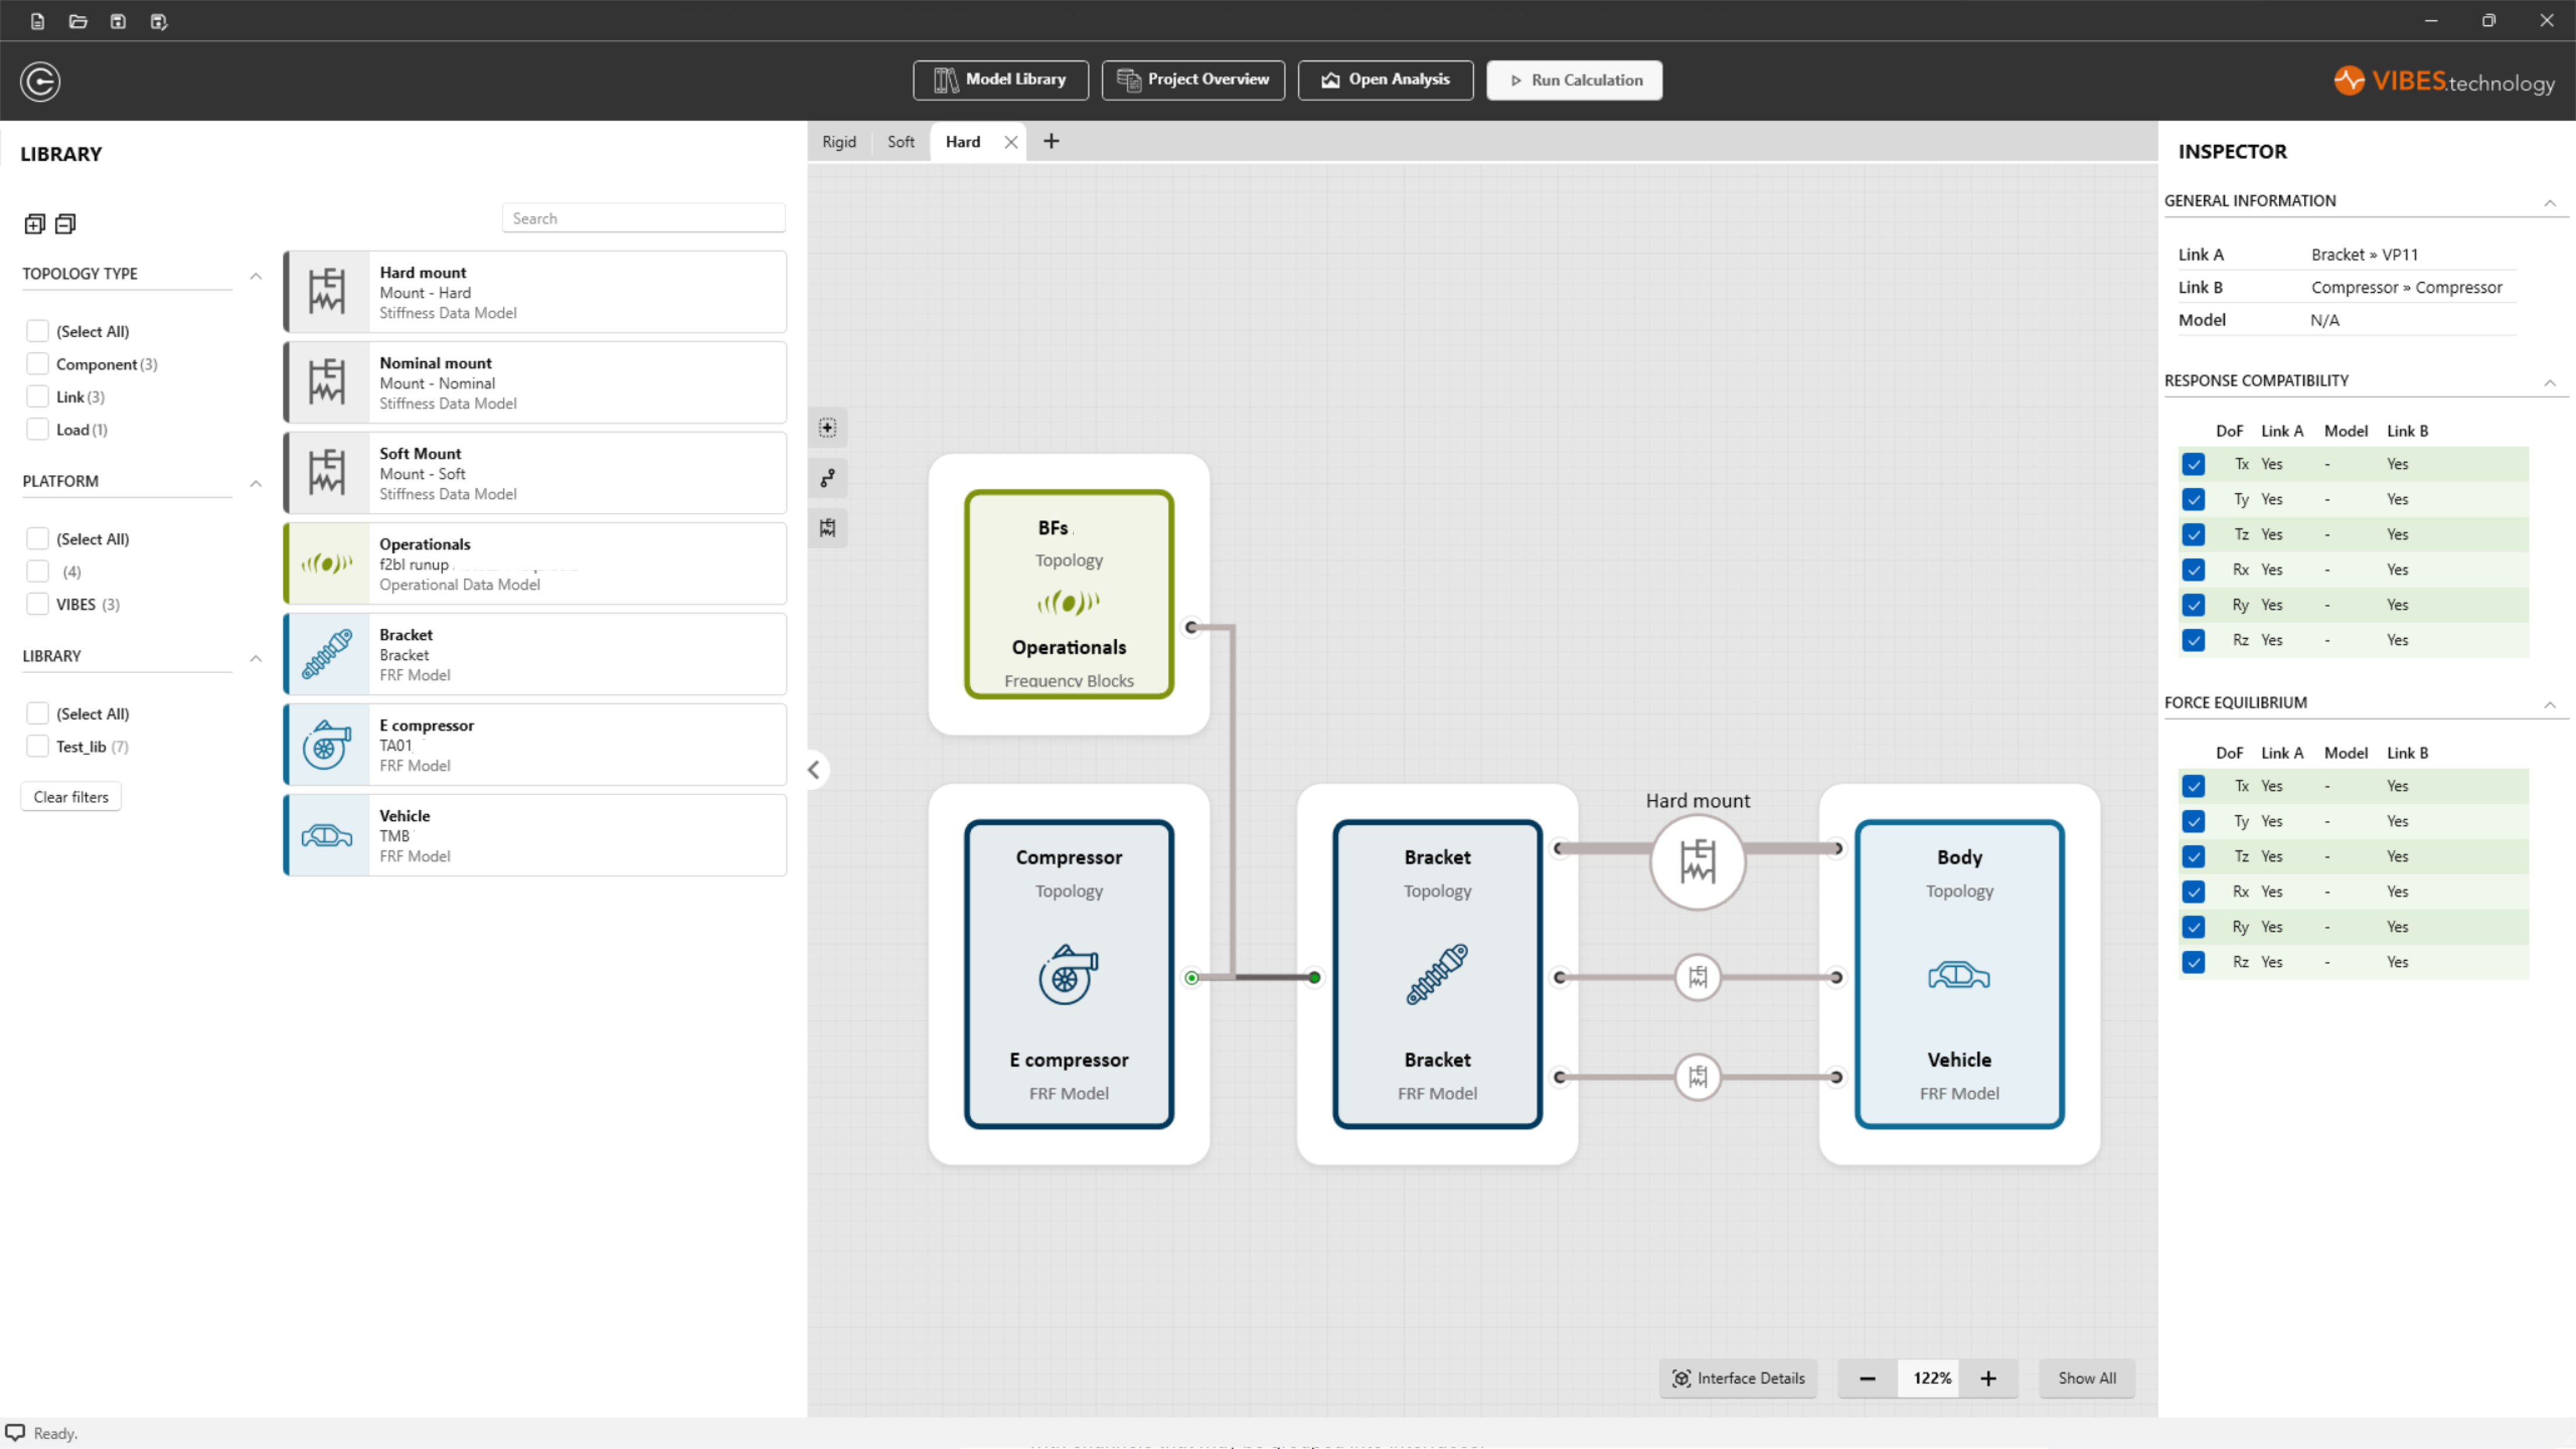Click Clear filters button

coord(71,797)
